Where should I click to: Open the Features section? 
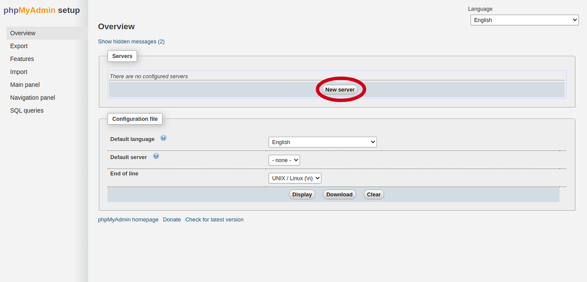click(x=22, y=59)
